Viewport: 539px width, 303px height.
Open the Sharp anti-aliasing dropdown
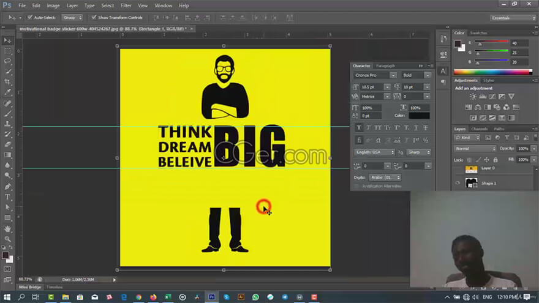(x=418, y=152)
